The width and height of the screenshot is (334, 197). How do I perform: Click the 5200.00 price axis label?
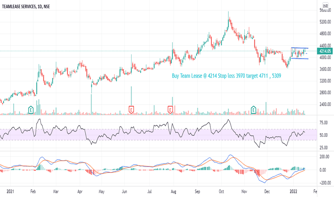pyautogui.click(x=325, y=22)
